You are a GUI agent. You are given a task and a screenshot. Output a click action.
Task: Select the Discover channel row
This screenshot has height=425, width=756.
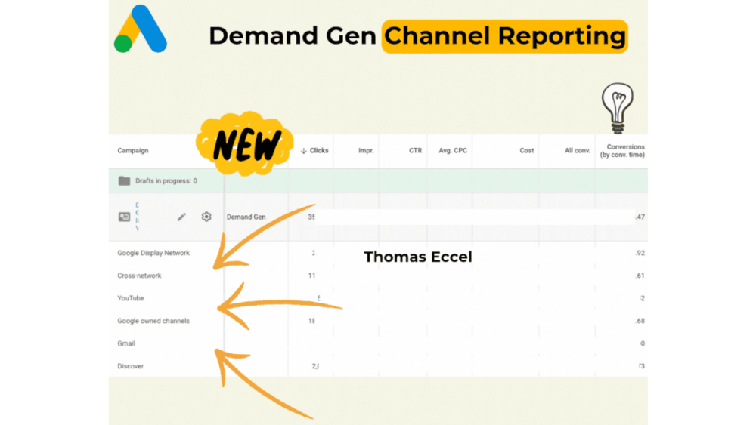pyautogui.click(x=378, y=366)
